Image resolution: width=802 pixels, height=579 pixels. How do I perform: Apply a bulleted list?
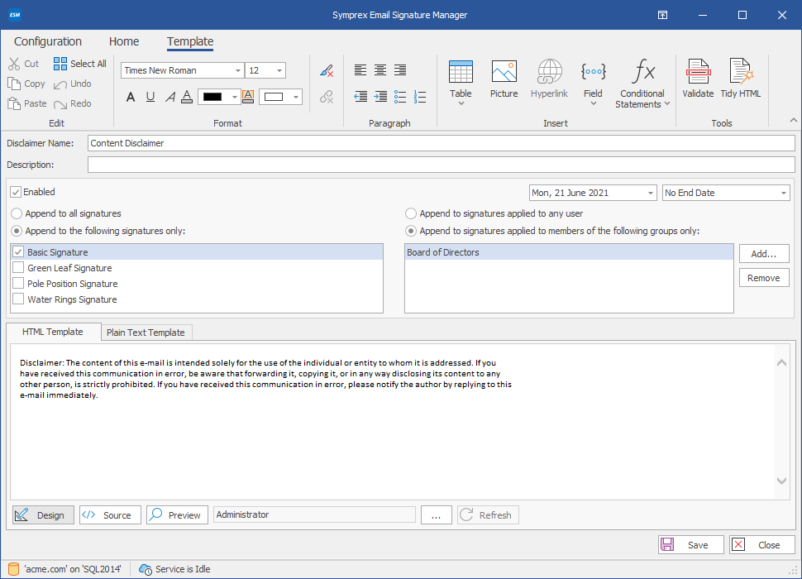point(400,97)
